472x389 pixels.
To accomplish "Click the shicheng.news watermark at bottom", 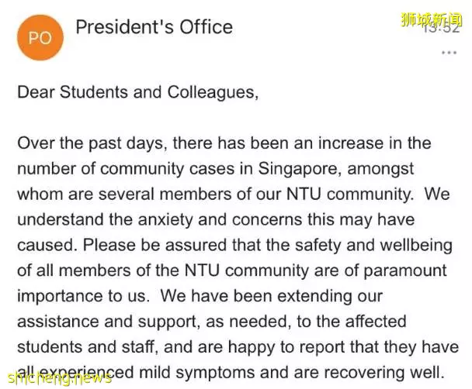I will tap(59, 377).
